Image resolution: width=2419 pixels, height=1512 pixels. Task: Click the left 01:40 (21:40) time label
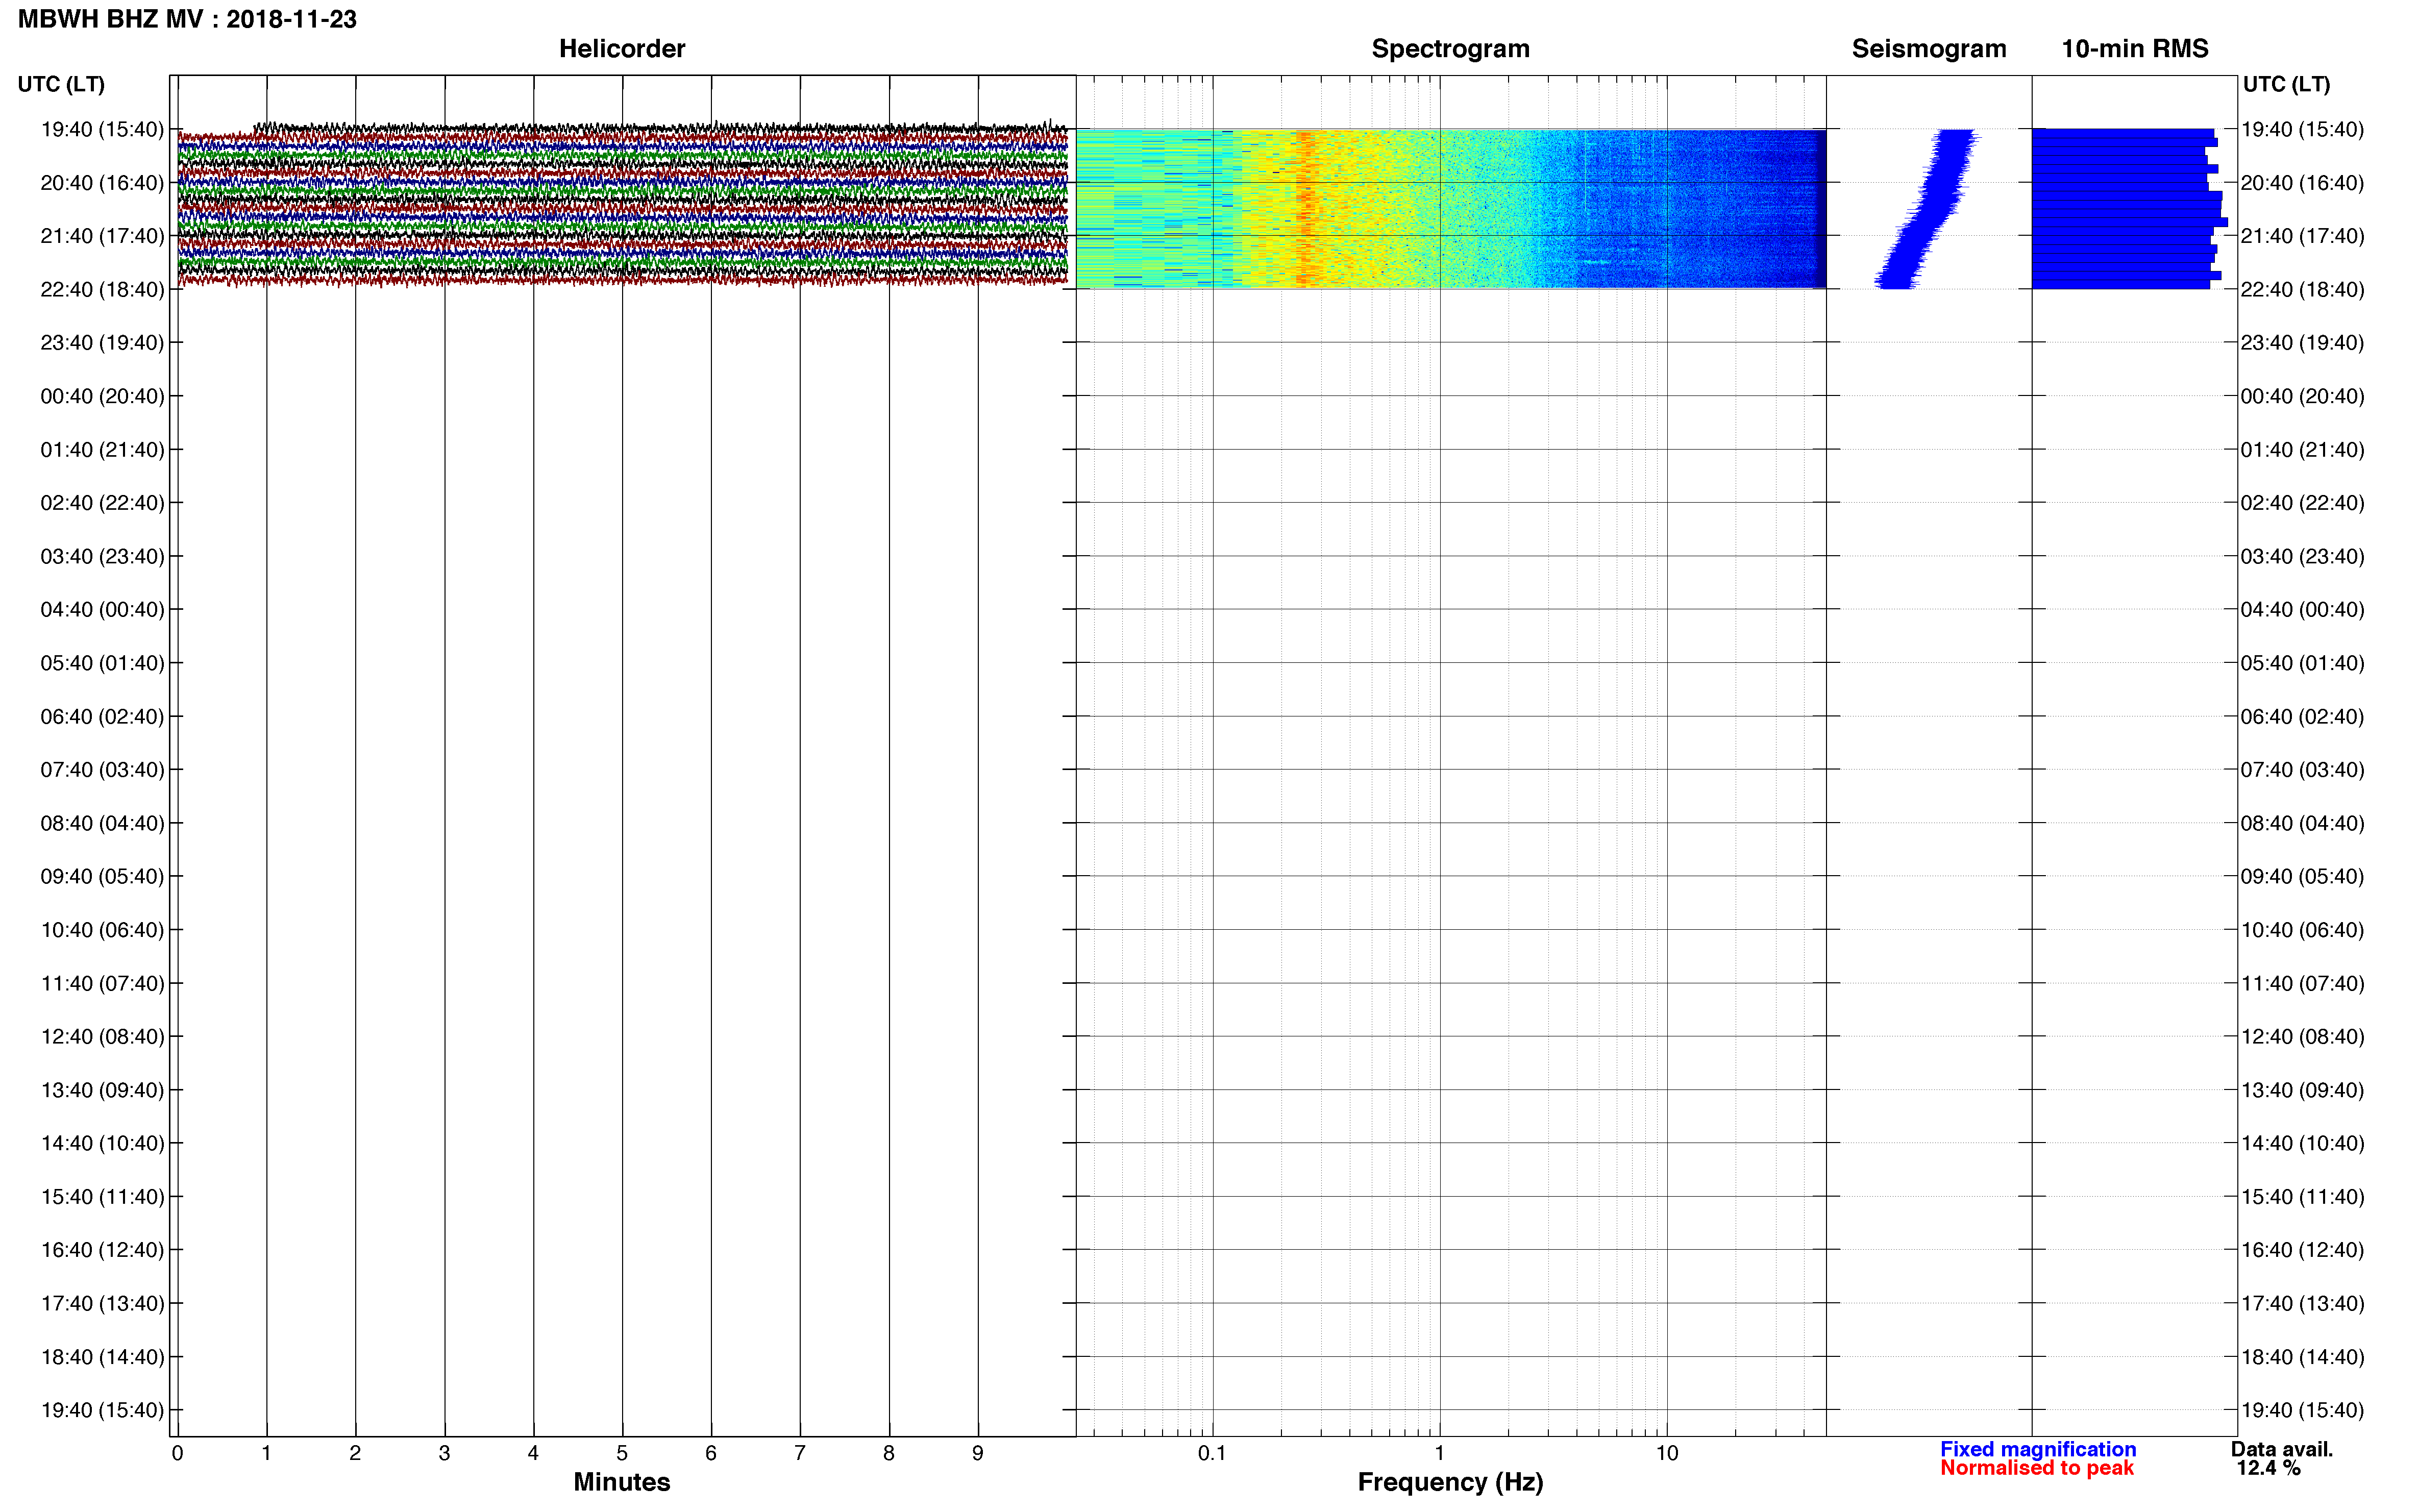(x=102, y=450)
